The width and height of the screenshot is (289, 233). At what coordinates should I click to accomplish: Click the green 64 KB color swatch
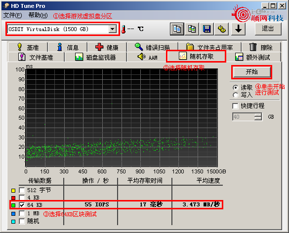[x=13, y=205]
